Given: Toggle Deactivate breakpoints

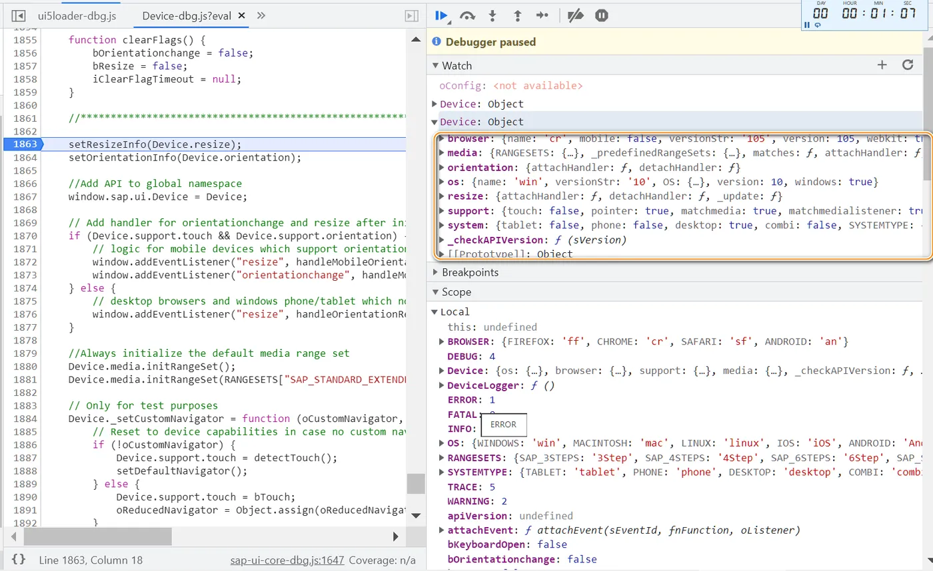Looking at the screenshot, I should pyautogui.click(x=575, y=15).
